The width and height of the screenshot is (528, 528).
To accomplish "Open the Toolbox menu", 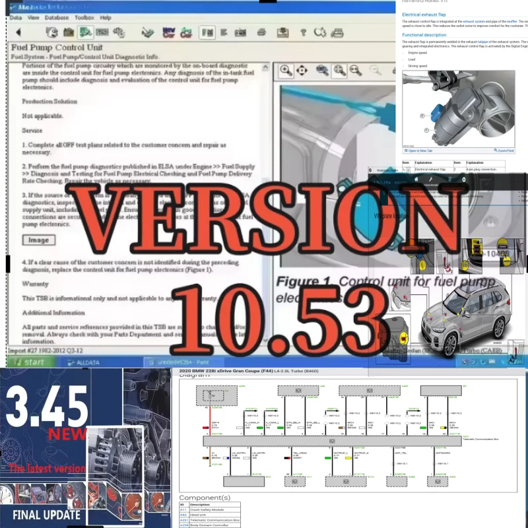I will click(84, 18).
